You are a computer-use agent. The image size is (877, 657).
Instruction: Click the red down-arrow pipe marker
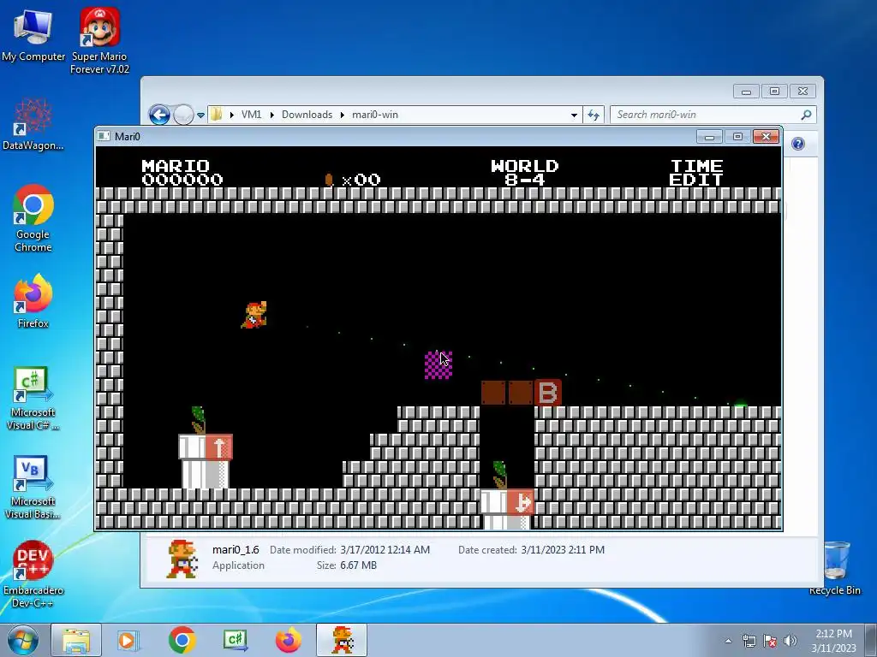(522, 502)
